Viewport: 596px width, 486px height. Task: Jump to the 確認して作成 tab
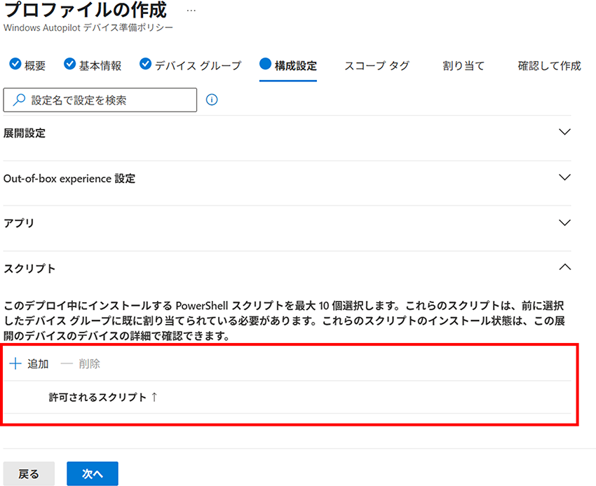click(x=549, y=66)
